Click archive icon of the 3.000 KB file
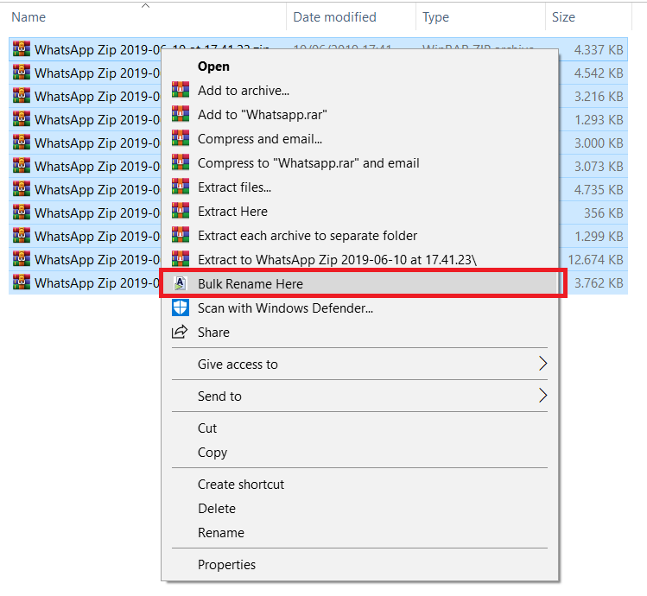Screen dimensions: 647x596 (x=22, y=142)
